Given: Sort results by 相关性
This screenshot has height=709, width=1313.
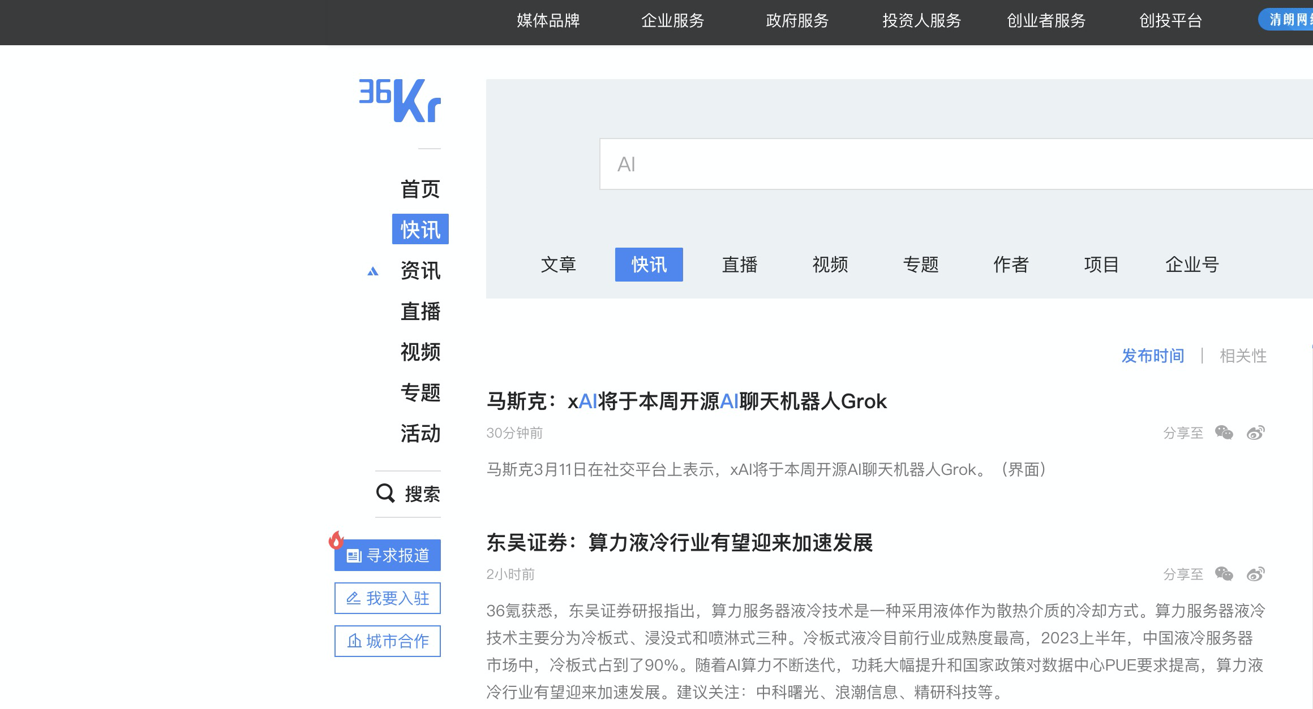Looking at the screenshot, I should coord(1243,356).
